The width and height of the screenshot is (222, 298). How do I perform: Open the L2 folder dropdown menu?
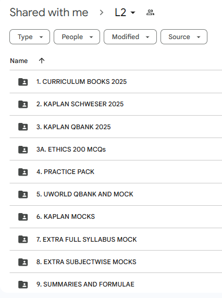(125, 13)
